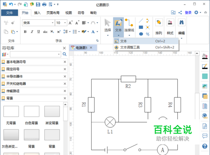Screen dimensions: 210x155
Task: Open the layers icon in right sidebar
Action: pos(205,96)
